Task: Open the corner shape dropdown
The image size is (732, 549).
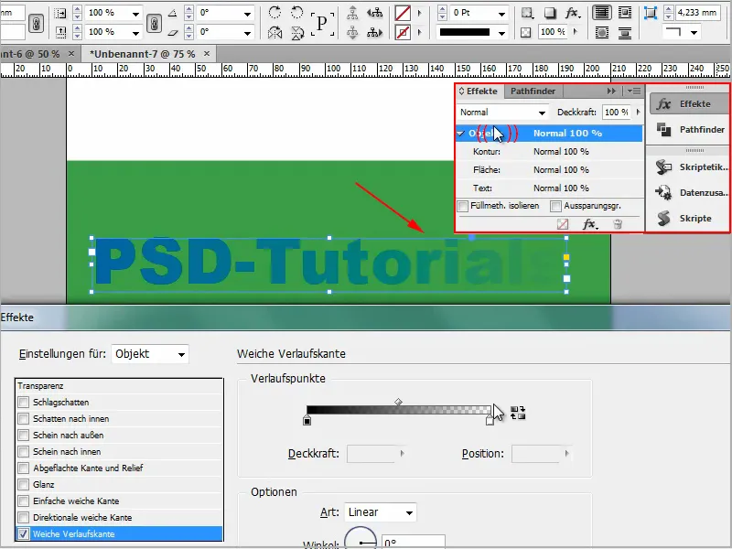Action: coord(682,33)
